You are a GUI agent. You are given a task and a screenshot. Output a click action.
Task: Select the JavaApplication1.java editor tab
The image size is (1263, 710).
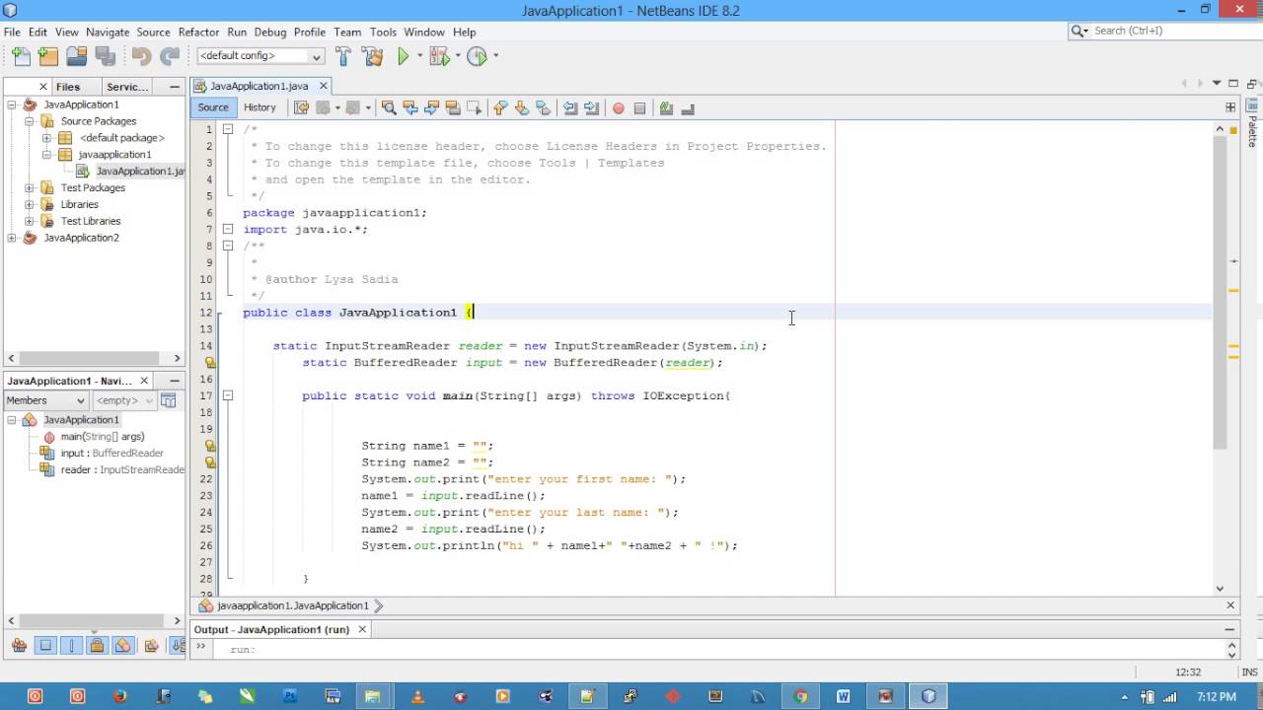coord(259,86)
